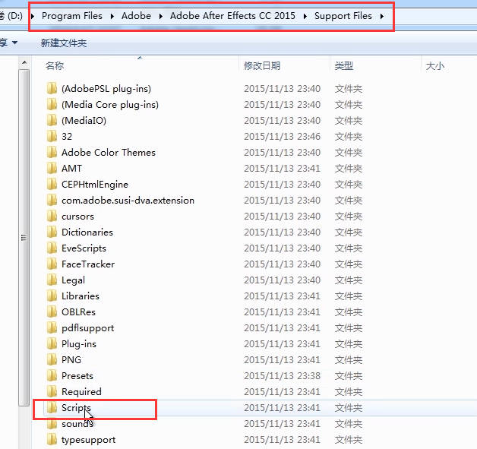Expand the breadcrumb arrow before Program Files

[x=33, y=16]
